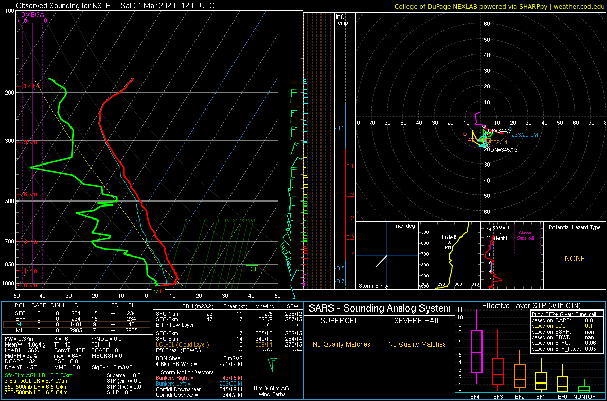Click the NONE hazard type value

[575, 259]
